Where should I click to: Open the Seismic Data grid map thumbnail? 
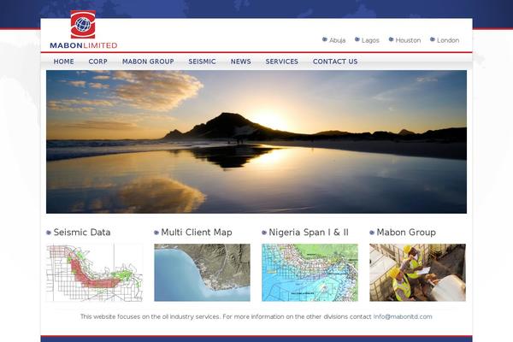[x=95, y=273]
